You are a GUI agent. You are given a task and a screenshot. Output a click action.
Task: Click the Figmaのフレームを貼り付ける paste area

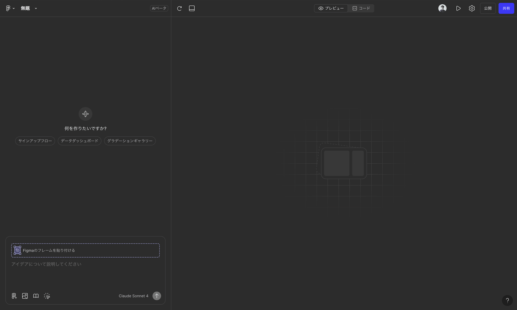pyautogui.click(x=85, y=250)
